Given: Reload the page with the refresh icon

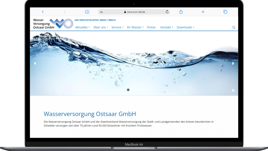Looking at the screenshot, I should point(167,12).
